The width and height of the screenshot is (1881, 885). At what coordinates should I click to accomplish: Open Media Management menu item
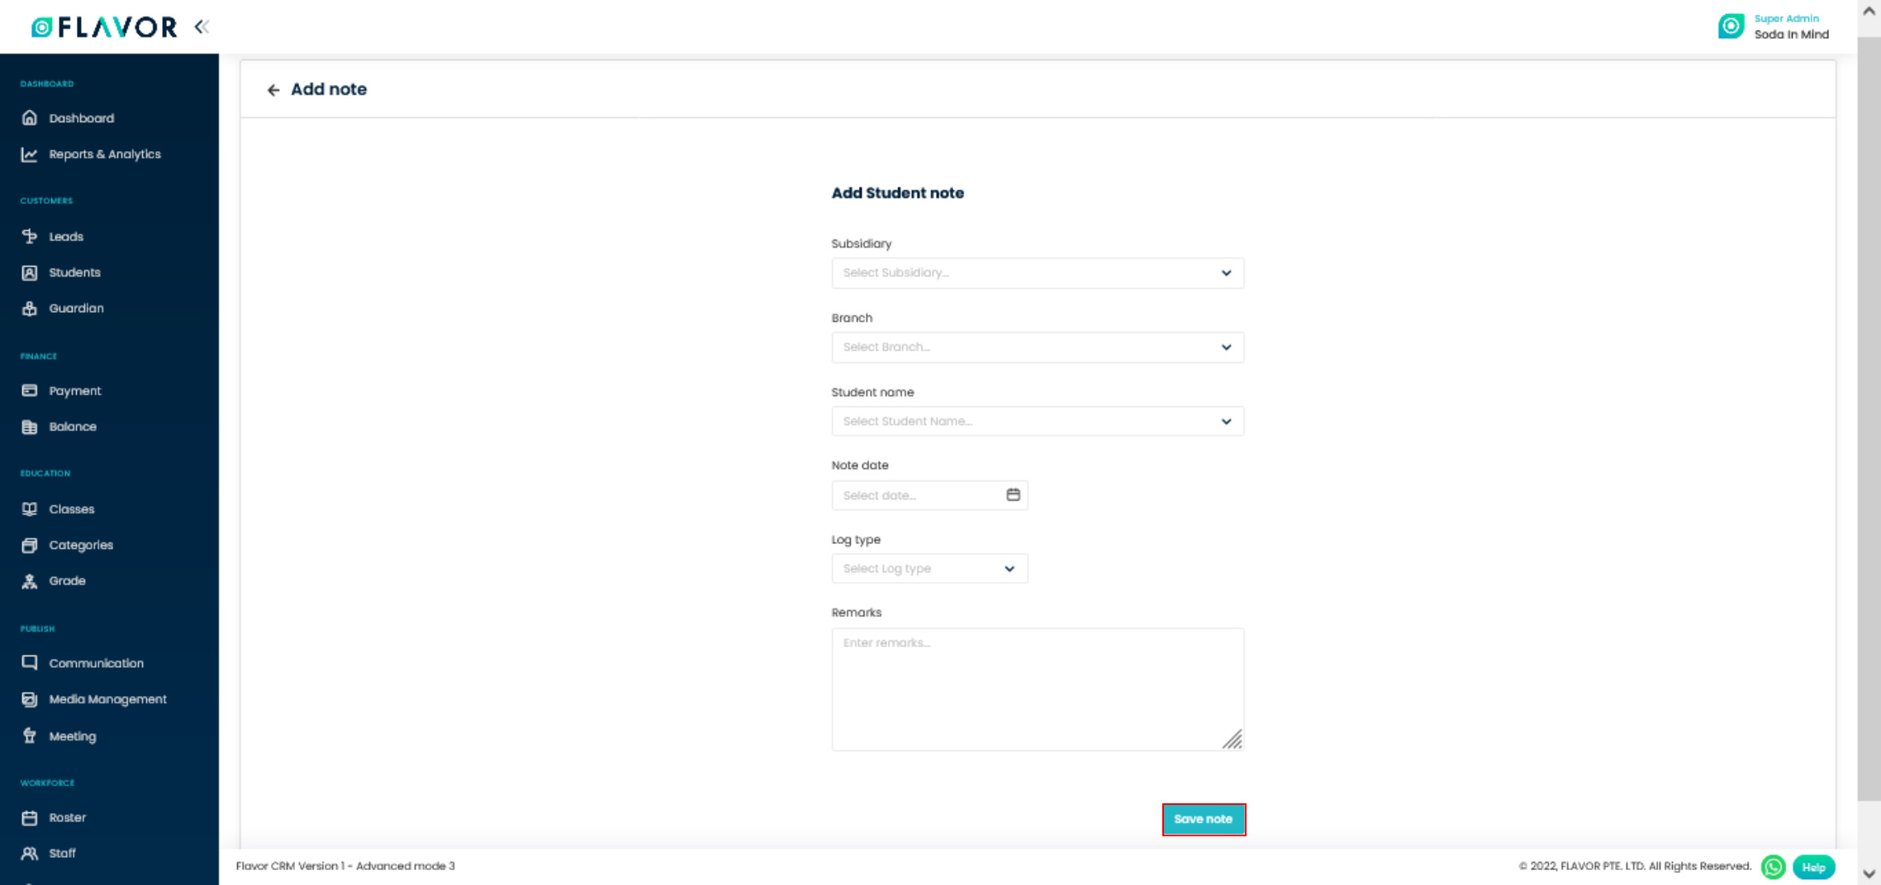[109, 699]
